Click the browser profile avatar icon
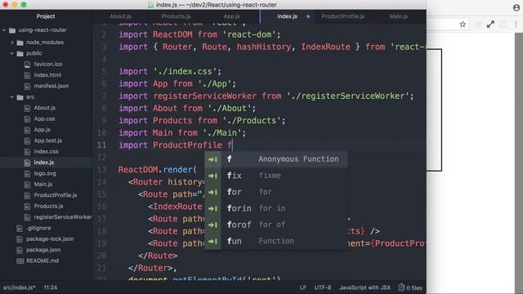 coord(516,7)
